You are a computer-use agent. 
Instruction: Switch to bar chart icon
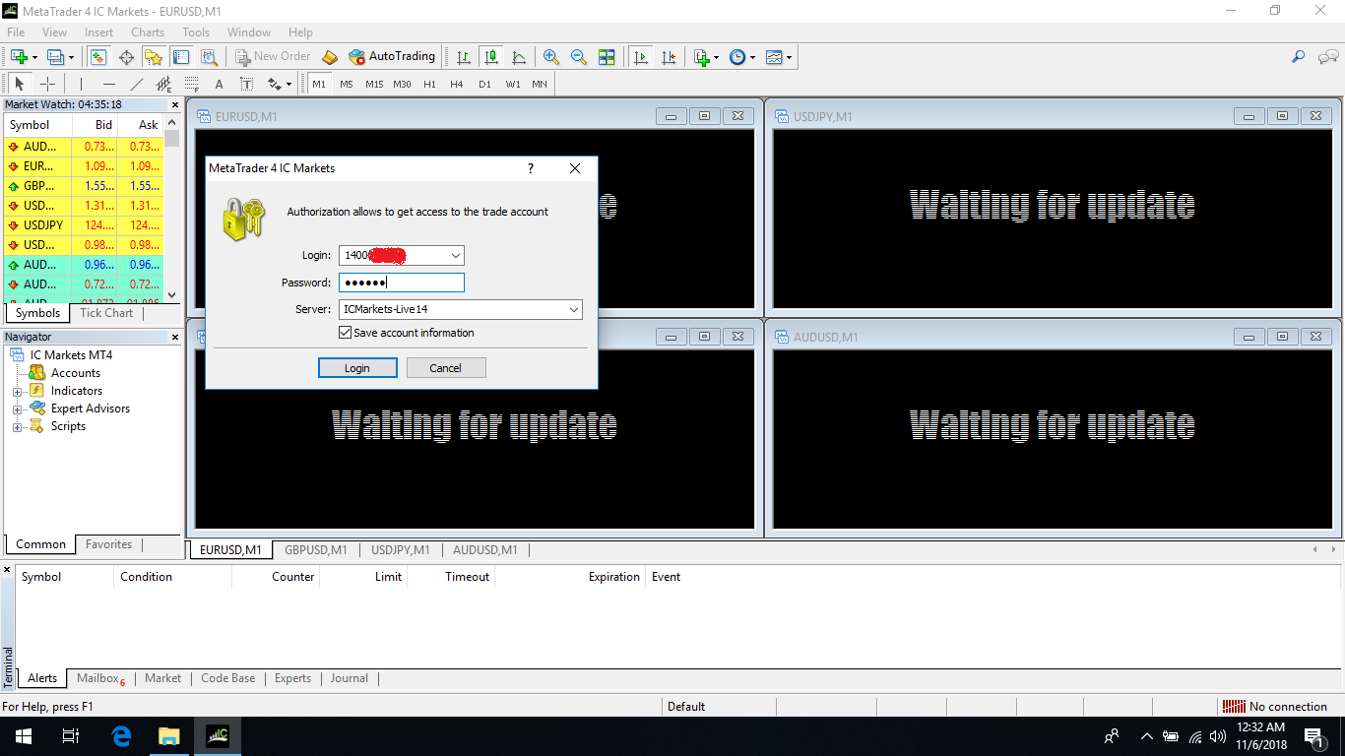click(464, 57)
